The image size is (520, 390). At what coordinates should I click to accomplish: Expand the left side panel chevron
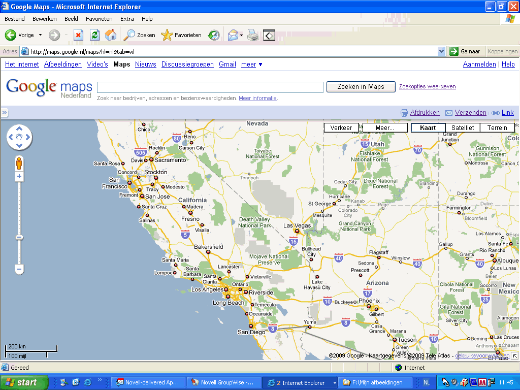[x=4, y=113]
